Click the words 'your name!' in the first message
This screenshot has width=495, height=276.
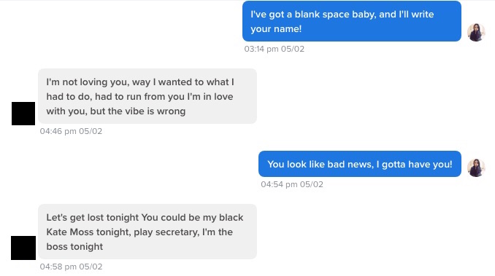pos(276,29)
